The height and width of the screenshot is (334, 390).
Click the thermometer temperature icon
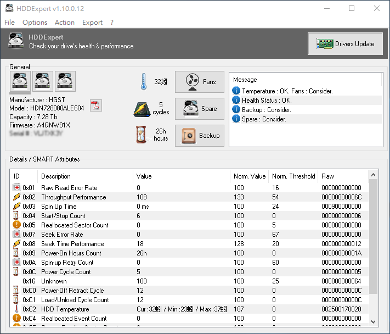[x=143, y=82]
